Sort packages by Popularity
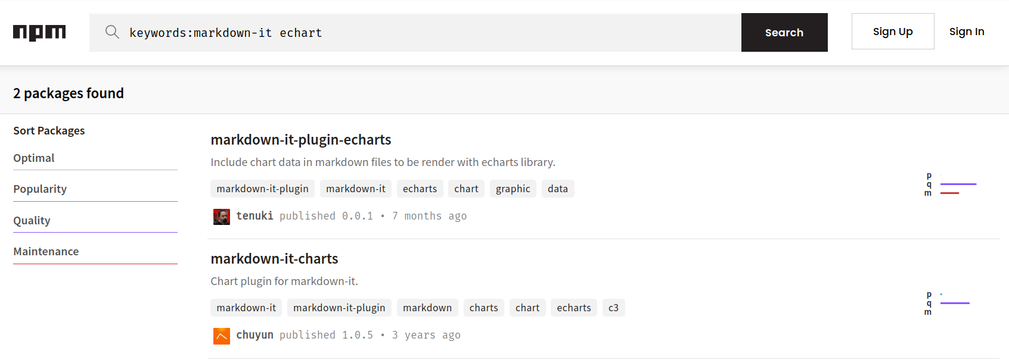The width and height of the screenshot is (1009, 363). point(40,189)
